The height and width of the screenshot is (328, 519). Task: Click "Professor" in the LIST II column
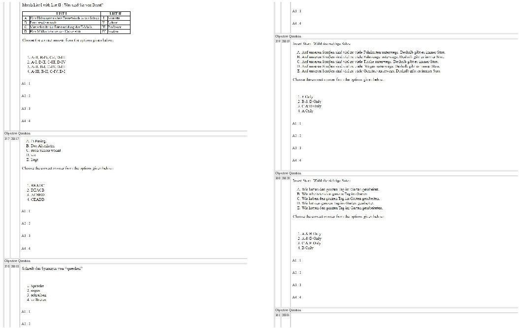click(114, 27)
